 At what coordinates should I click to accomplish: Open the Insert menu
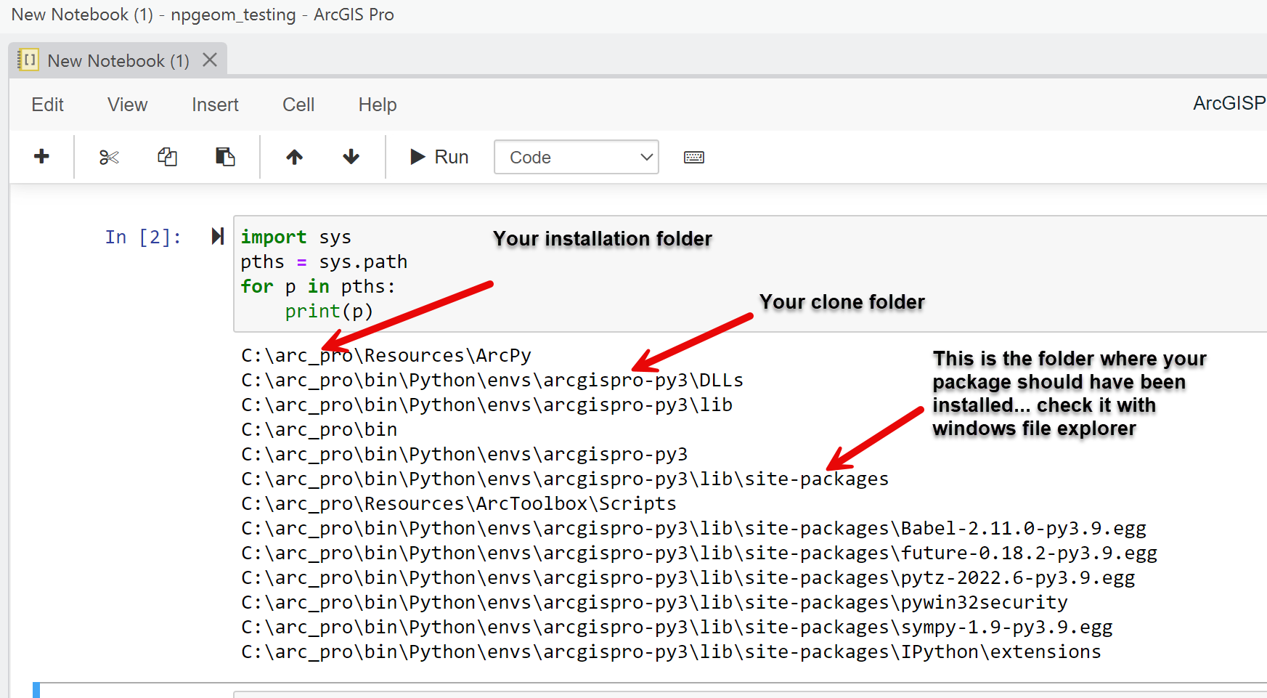(215, 104)
